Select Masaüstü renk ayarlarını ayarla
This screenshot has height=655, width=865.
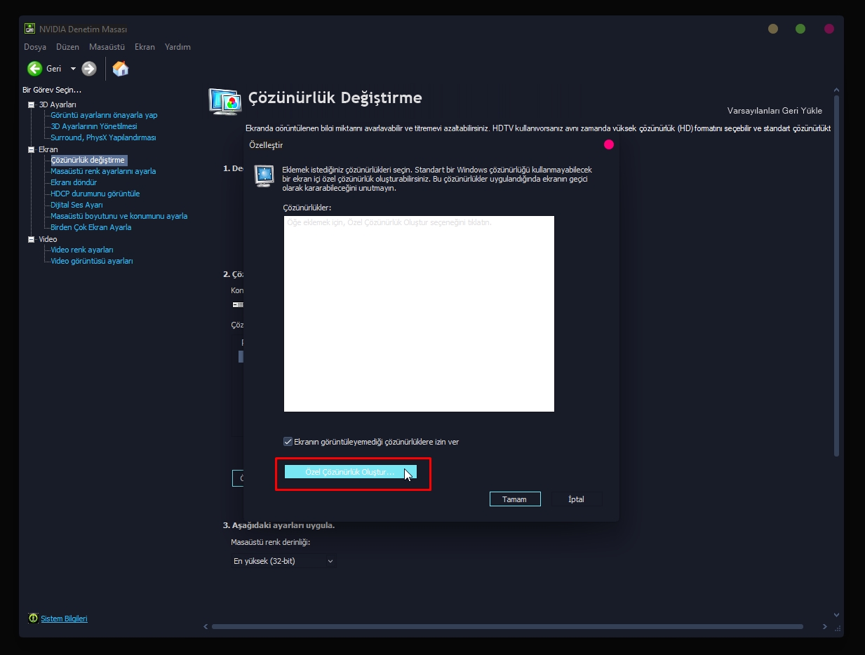point(103,171)
